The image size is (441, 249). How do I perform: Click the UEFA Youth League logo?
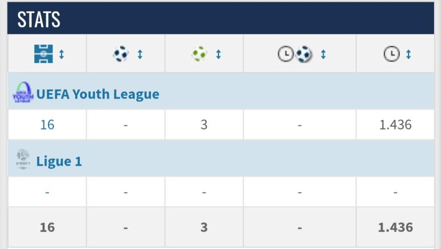point(22,92)
